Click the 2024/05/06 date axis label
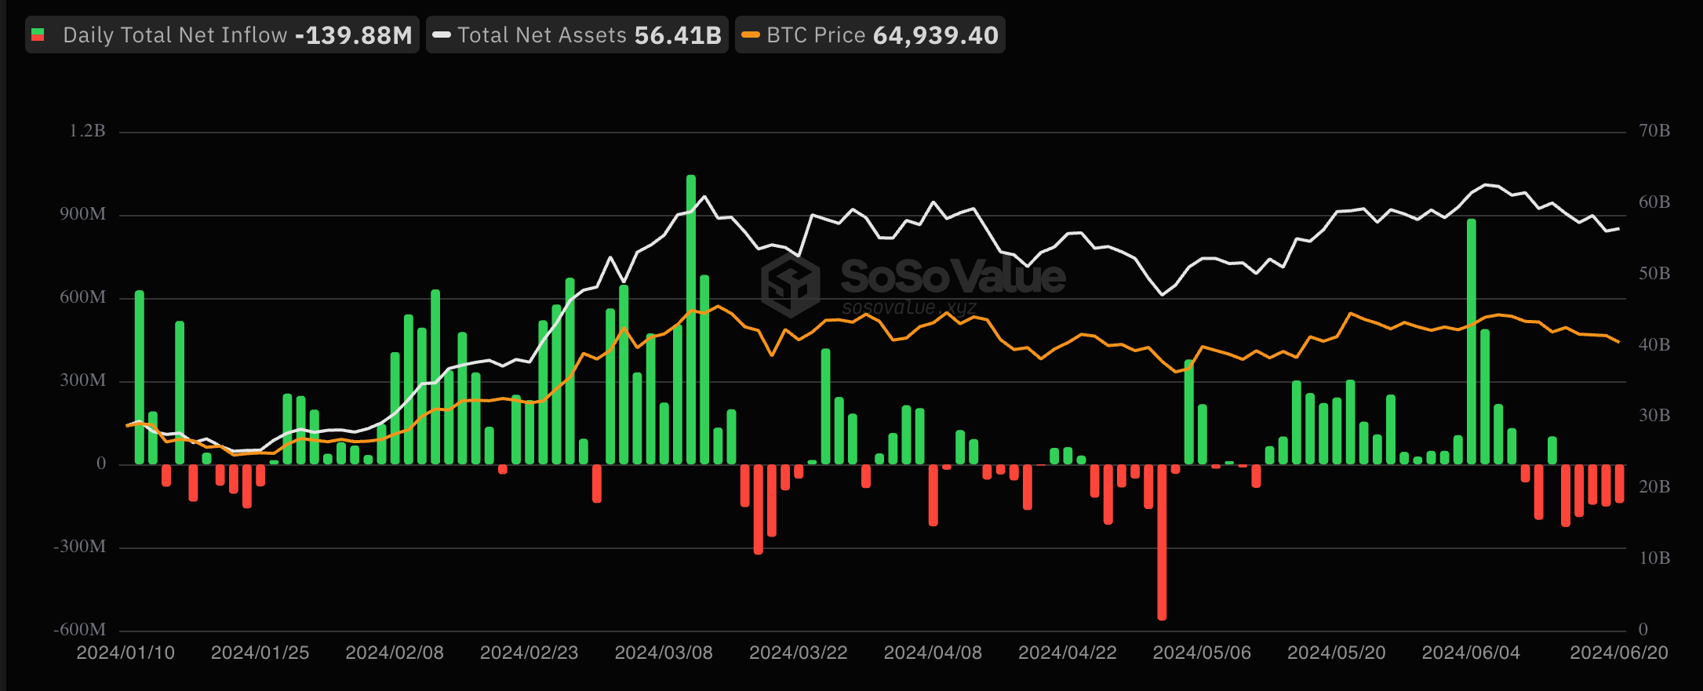The width and height of the screenshot is (1703, 691). click(1202, 653)
